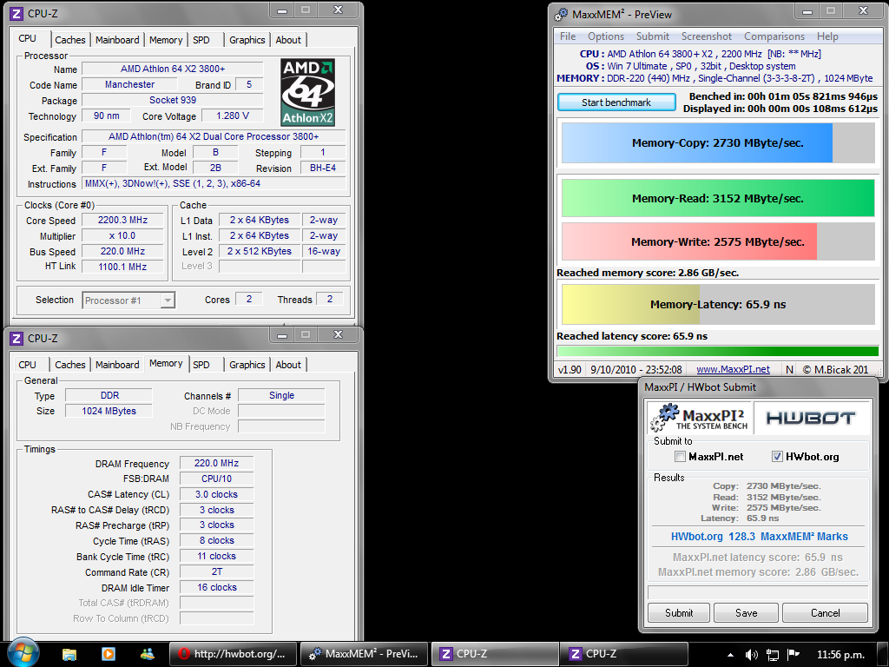
Task: Open About tab in top CPU-Z window
Action: click(288, 40)
